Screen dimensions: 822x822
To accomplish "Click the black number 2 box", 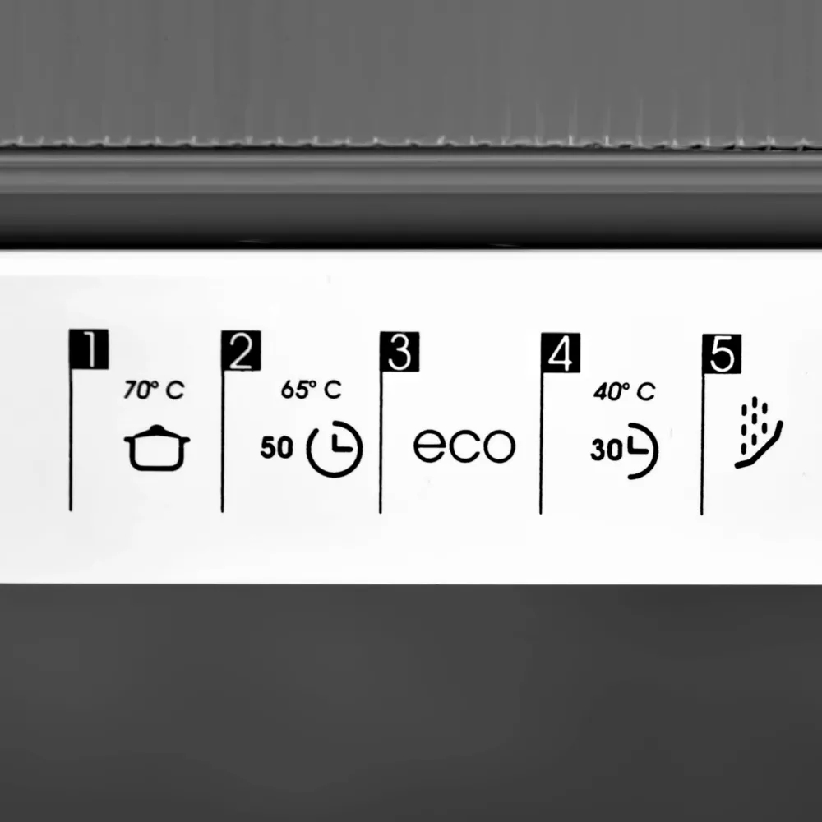I will (241, 351).
